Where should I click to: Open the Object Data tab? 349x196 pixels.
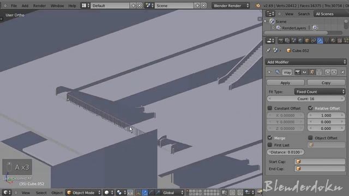point(327,41)
